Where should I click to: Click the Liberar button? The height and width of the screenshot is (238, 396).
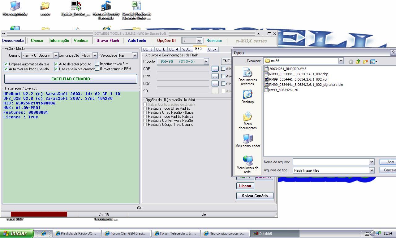[245, 186]
